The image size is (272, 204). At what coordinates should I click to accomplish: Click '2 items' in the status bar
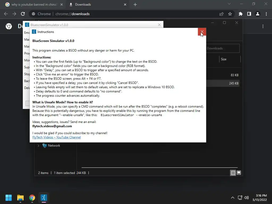coord(43,173)
